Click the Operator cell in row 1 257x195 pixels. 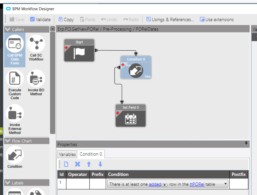(78, 184)
